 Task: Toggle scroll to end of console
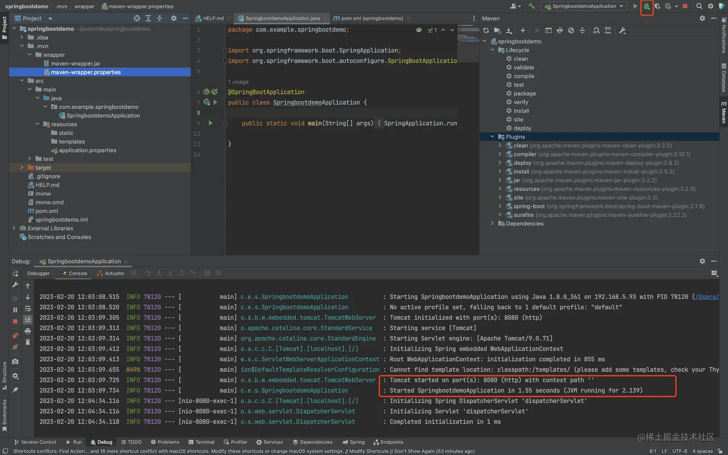click(27, 320)
